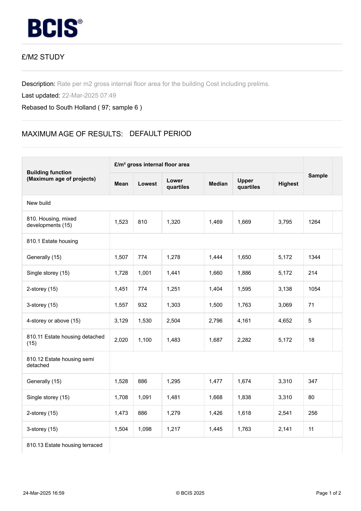Screen dimensions: 361x511
Task: Click the New build section row
Action: [39, 203]
